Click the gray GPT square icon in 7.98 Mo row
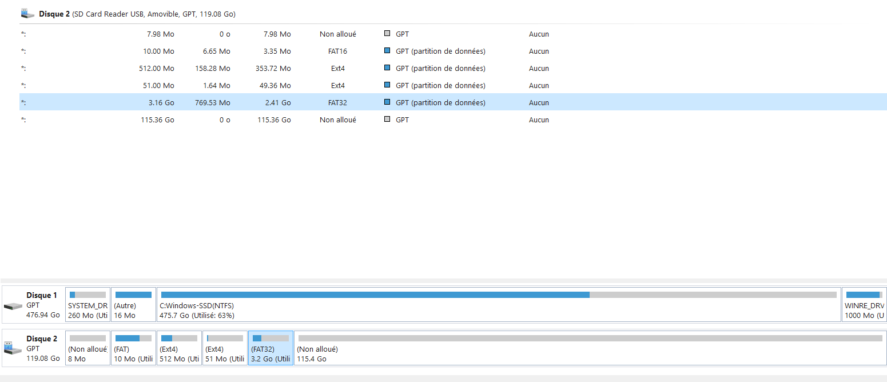The height and width of the screenshot is (382, 887). (388, 34)
